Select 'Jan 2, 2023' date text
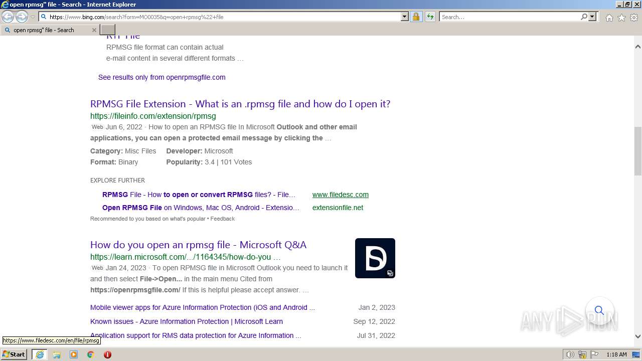642x361 pixels. click(377, 307)
